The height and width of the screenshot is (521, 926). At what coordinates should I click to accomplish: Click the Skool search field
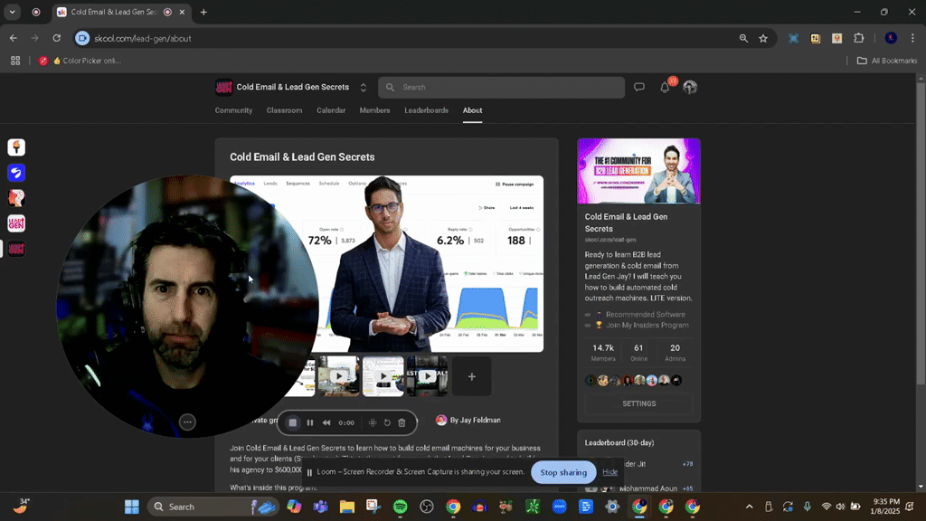pos(501,88)
